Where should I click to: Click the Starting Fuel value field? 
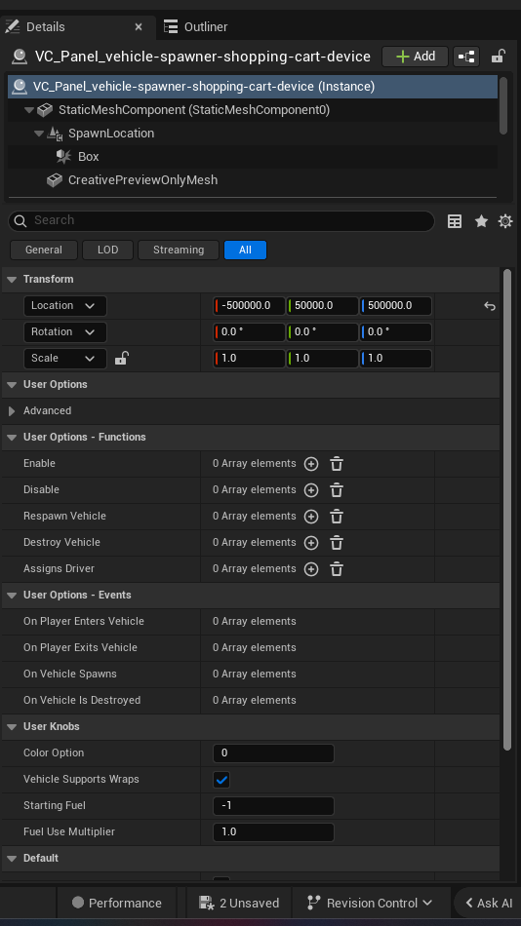[x=273, y=805]
